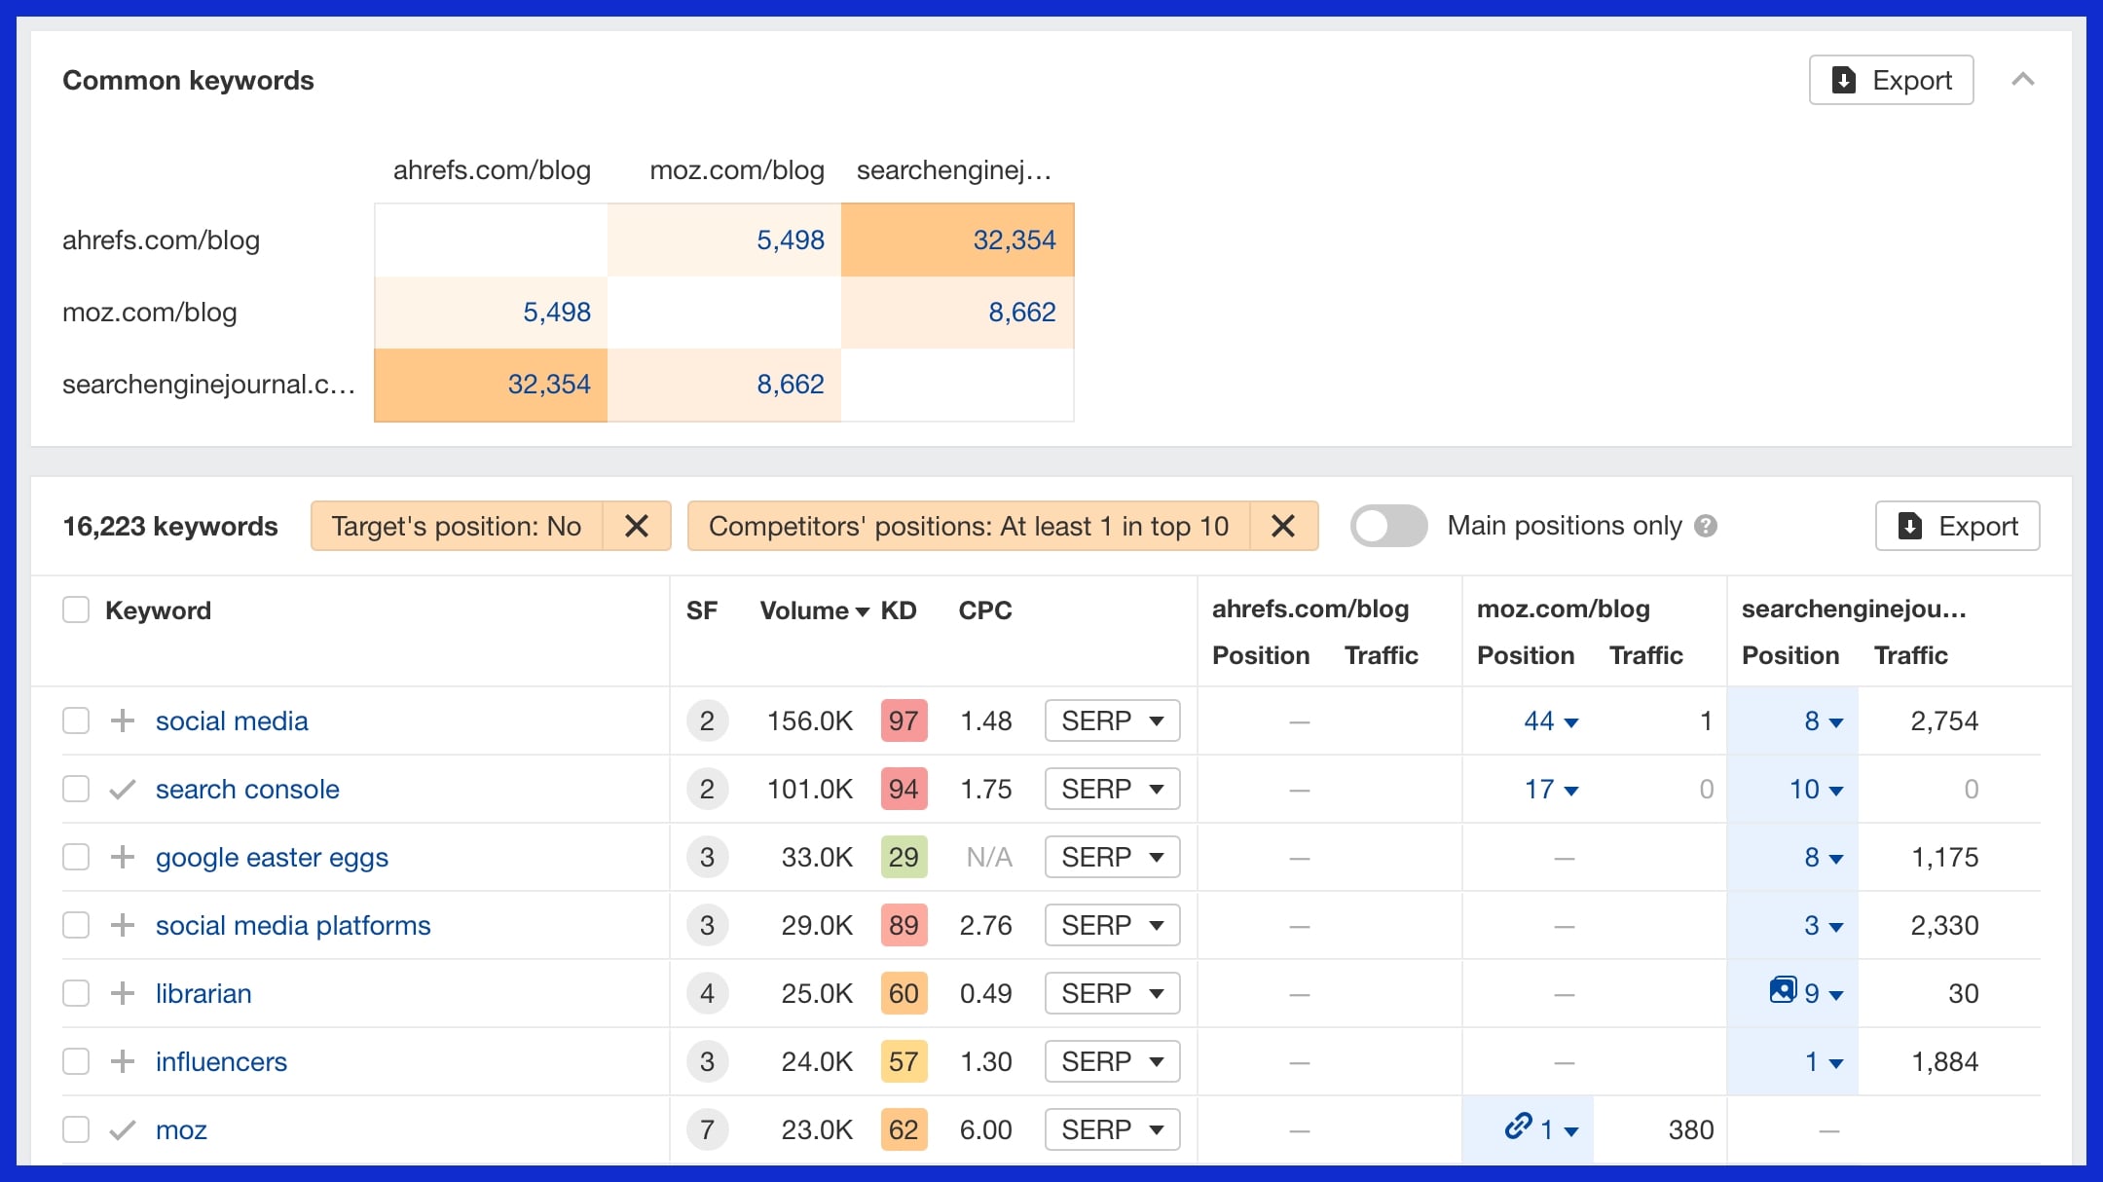Remove the Competitors' positions filter
Screen dimensions: 2103x1182
click(1283, 526)
